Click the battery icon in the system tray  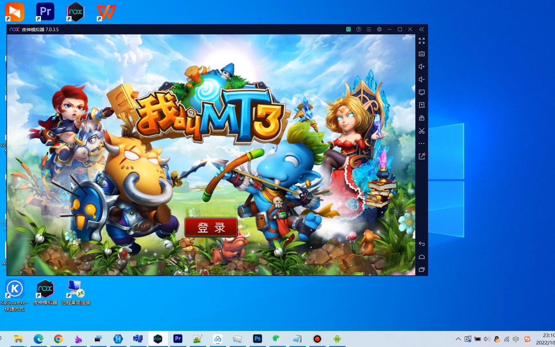pyautogui.click(x=478, y=339)
